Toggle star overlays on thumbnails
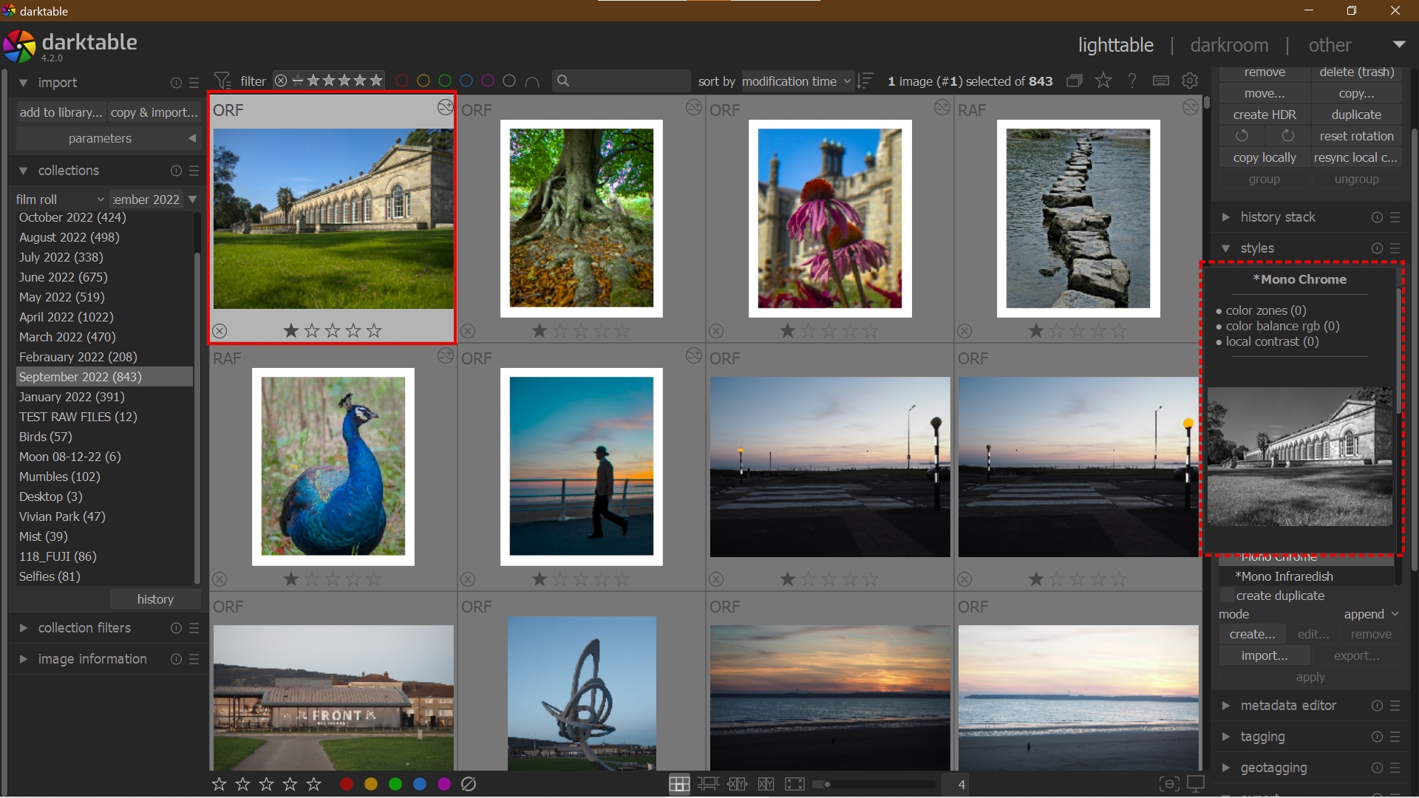Screen dimensions: 1419x798 coord(1103,81)
